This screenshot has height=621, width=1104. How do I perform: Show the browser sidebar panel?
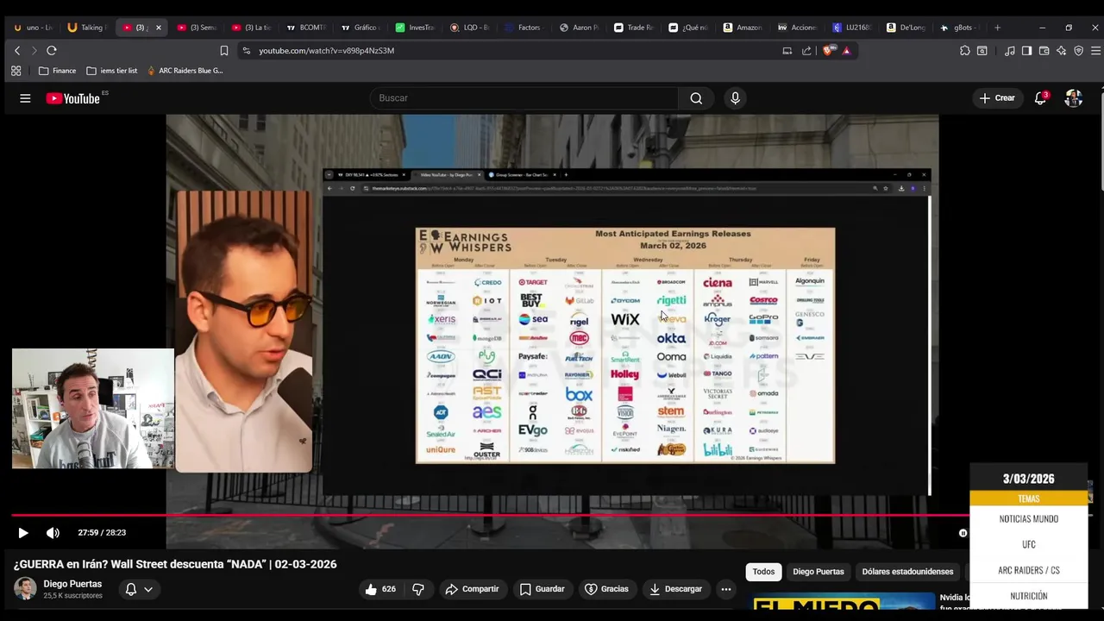click(1026, 50)
